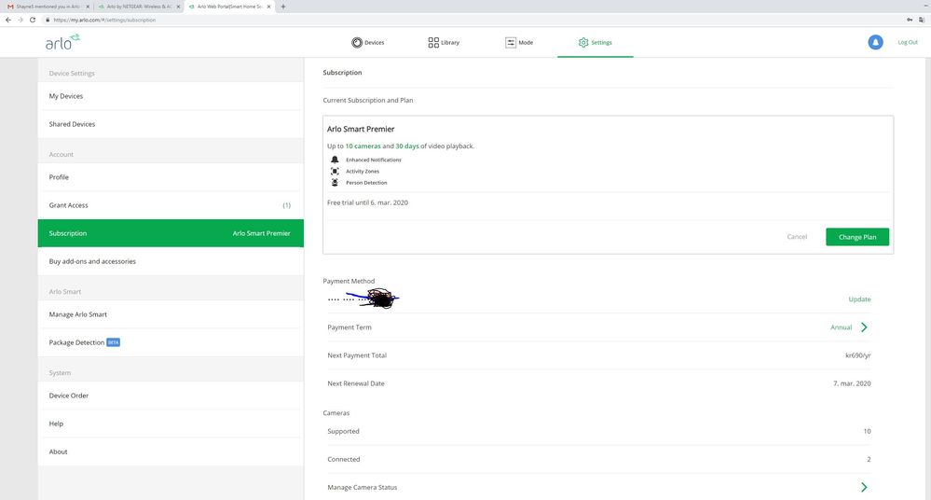Click Change Plan button
This screenshot has height=500, width=931.
pyautogui.click(x=857, y=237)
